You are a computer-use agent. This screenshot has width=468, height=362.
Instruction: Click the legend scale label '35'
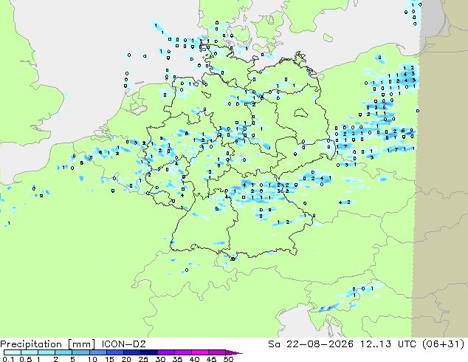[x=177, y=359]
